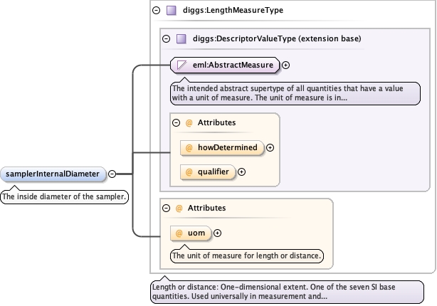The height and width of the screenshot is (306, 437).
Task: Click the eml:AbstractMeasure element icon
Action: [x=181, y=65]
